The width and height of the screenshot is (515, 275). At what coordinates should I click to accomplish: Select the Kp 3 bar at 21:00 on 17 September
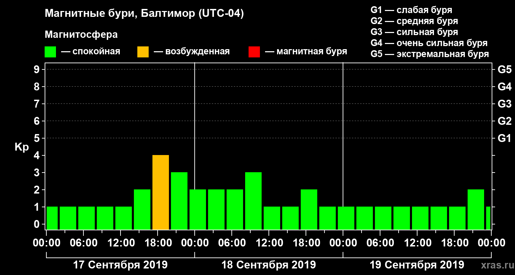point(179,201)
